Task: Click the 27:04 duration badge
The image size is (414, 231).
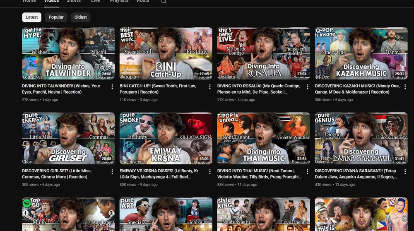Action: tap(302, 74)
